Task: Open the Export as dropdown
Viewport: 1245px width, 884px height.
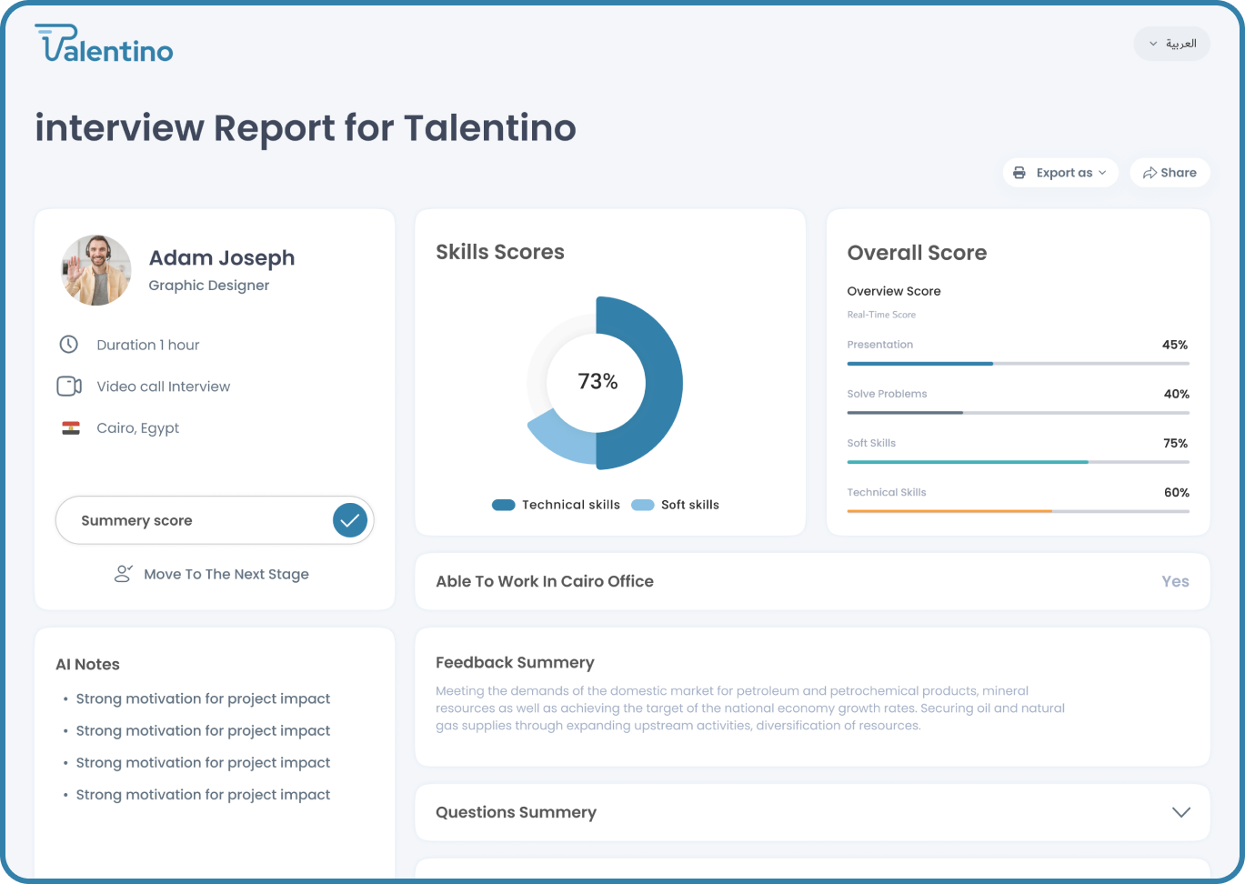Action: pyautogui.click(x=1060, y=173)
